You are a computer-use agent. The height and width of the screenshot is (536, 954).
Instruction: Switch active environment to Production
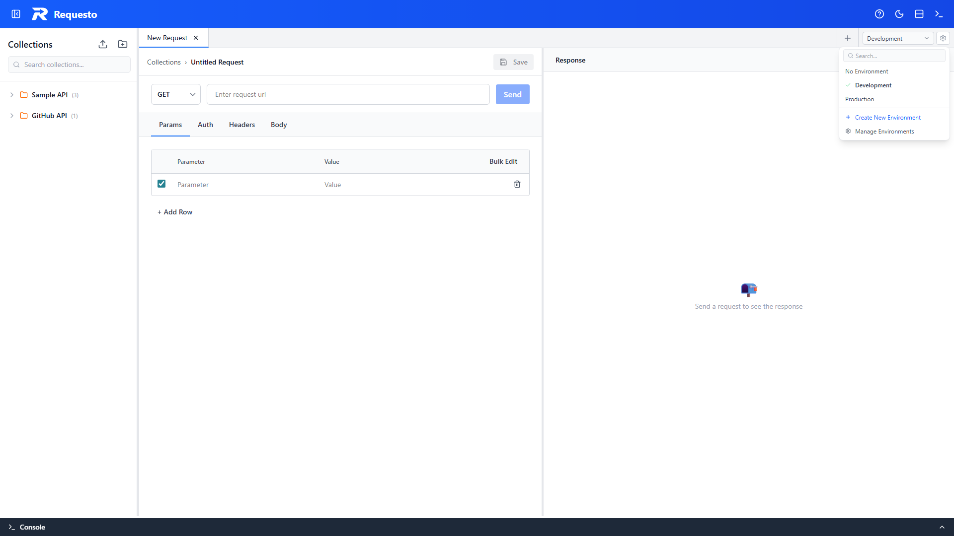(860, 99)
